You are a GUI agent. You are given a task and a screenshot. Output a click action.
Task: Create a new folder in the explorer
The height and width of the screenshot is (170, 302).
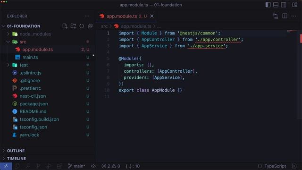click(x=73, y=26)
